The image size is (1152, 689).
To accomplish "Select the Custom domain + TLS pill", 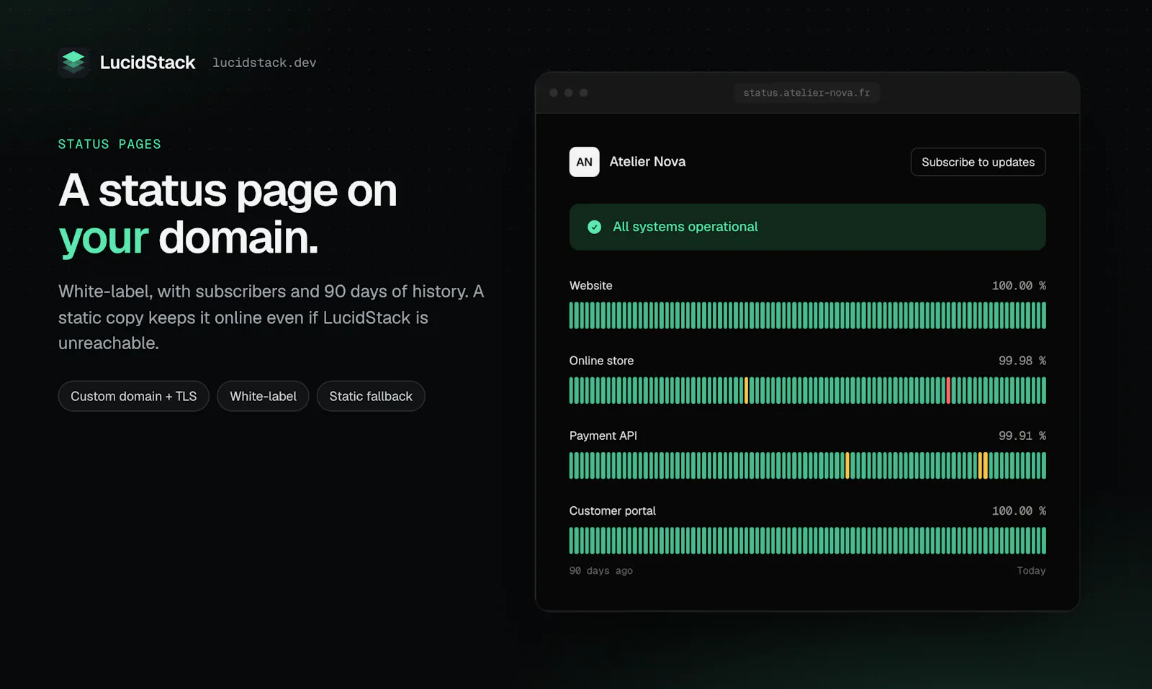I will pos(134,396).
